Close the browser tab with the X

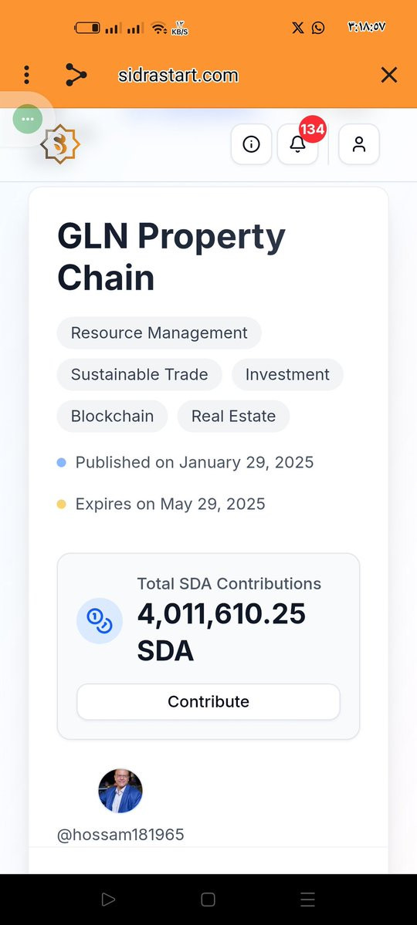[x=388, y=75]
